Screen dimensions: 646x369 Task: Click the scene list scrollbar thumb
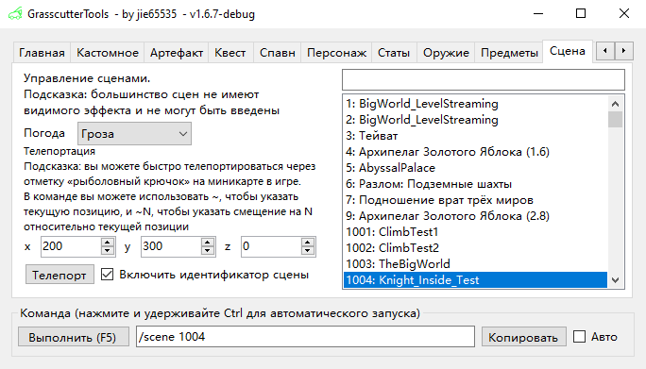pos(615,120)
